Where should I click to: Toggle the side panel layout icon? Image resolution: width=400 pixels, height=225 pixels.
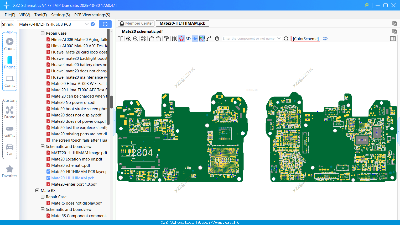393,39
